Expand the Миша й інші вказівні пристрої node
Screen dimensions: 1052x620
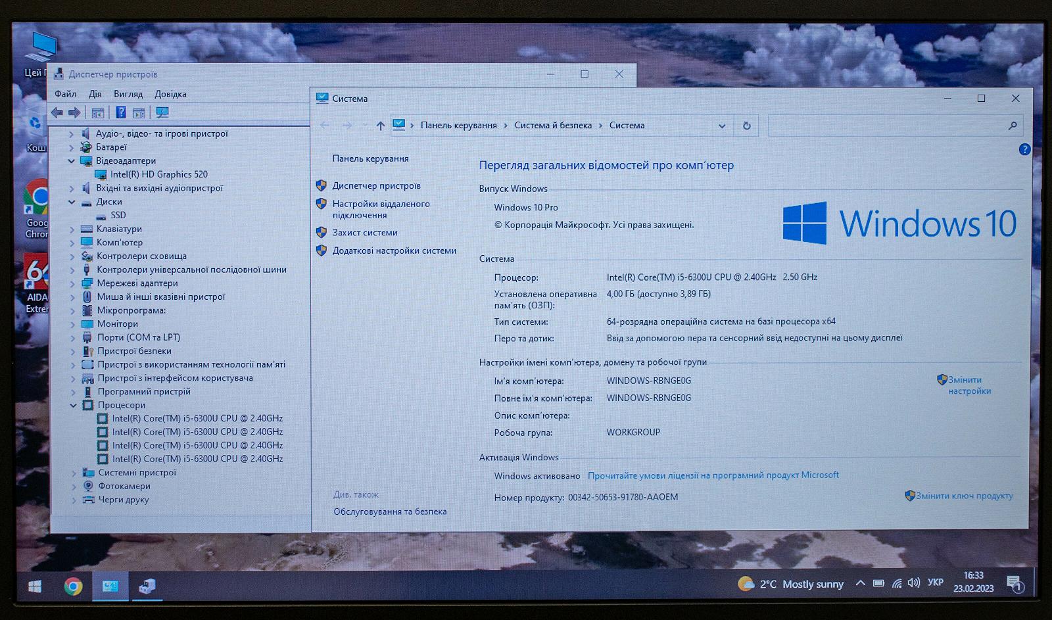click(x=72, y=297)
